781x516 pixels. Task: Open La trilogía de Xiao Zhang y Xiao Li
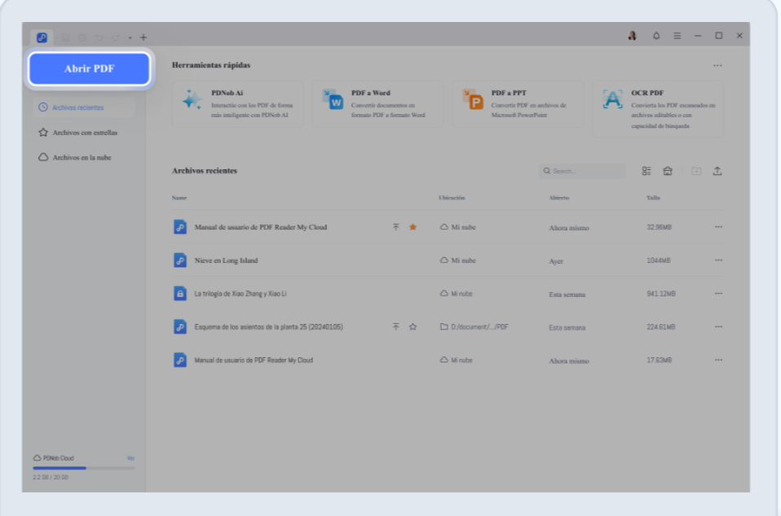click(x=240, y=294)
